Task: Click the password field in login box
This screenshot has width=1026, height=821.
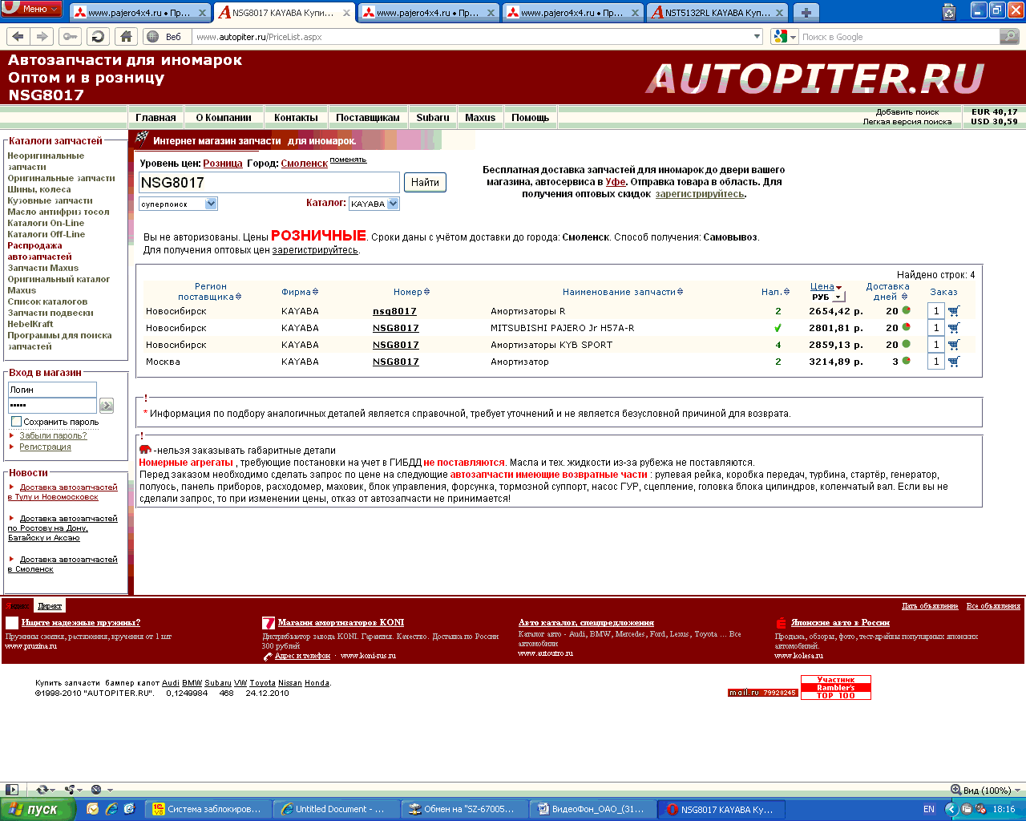Action: [x=52, y=406]
